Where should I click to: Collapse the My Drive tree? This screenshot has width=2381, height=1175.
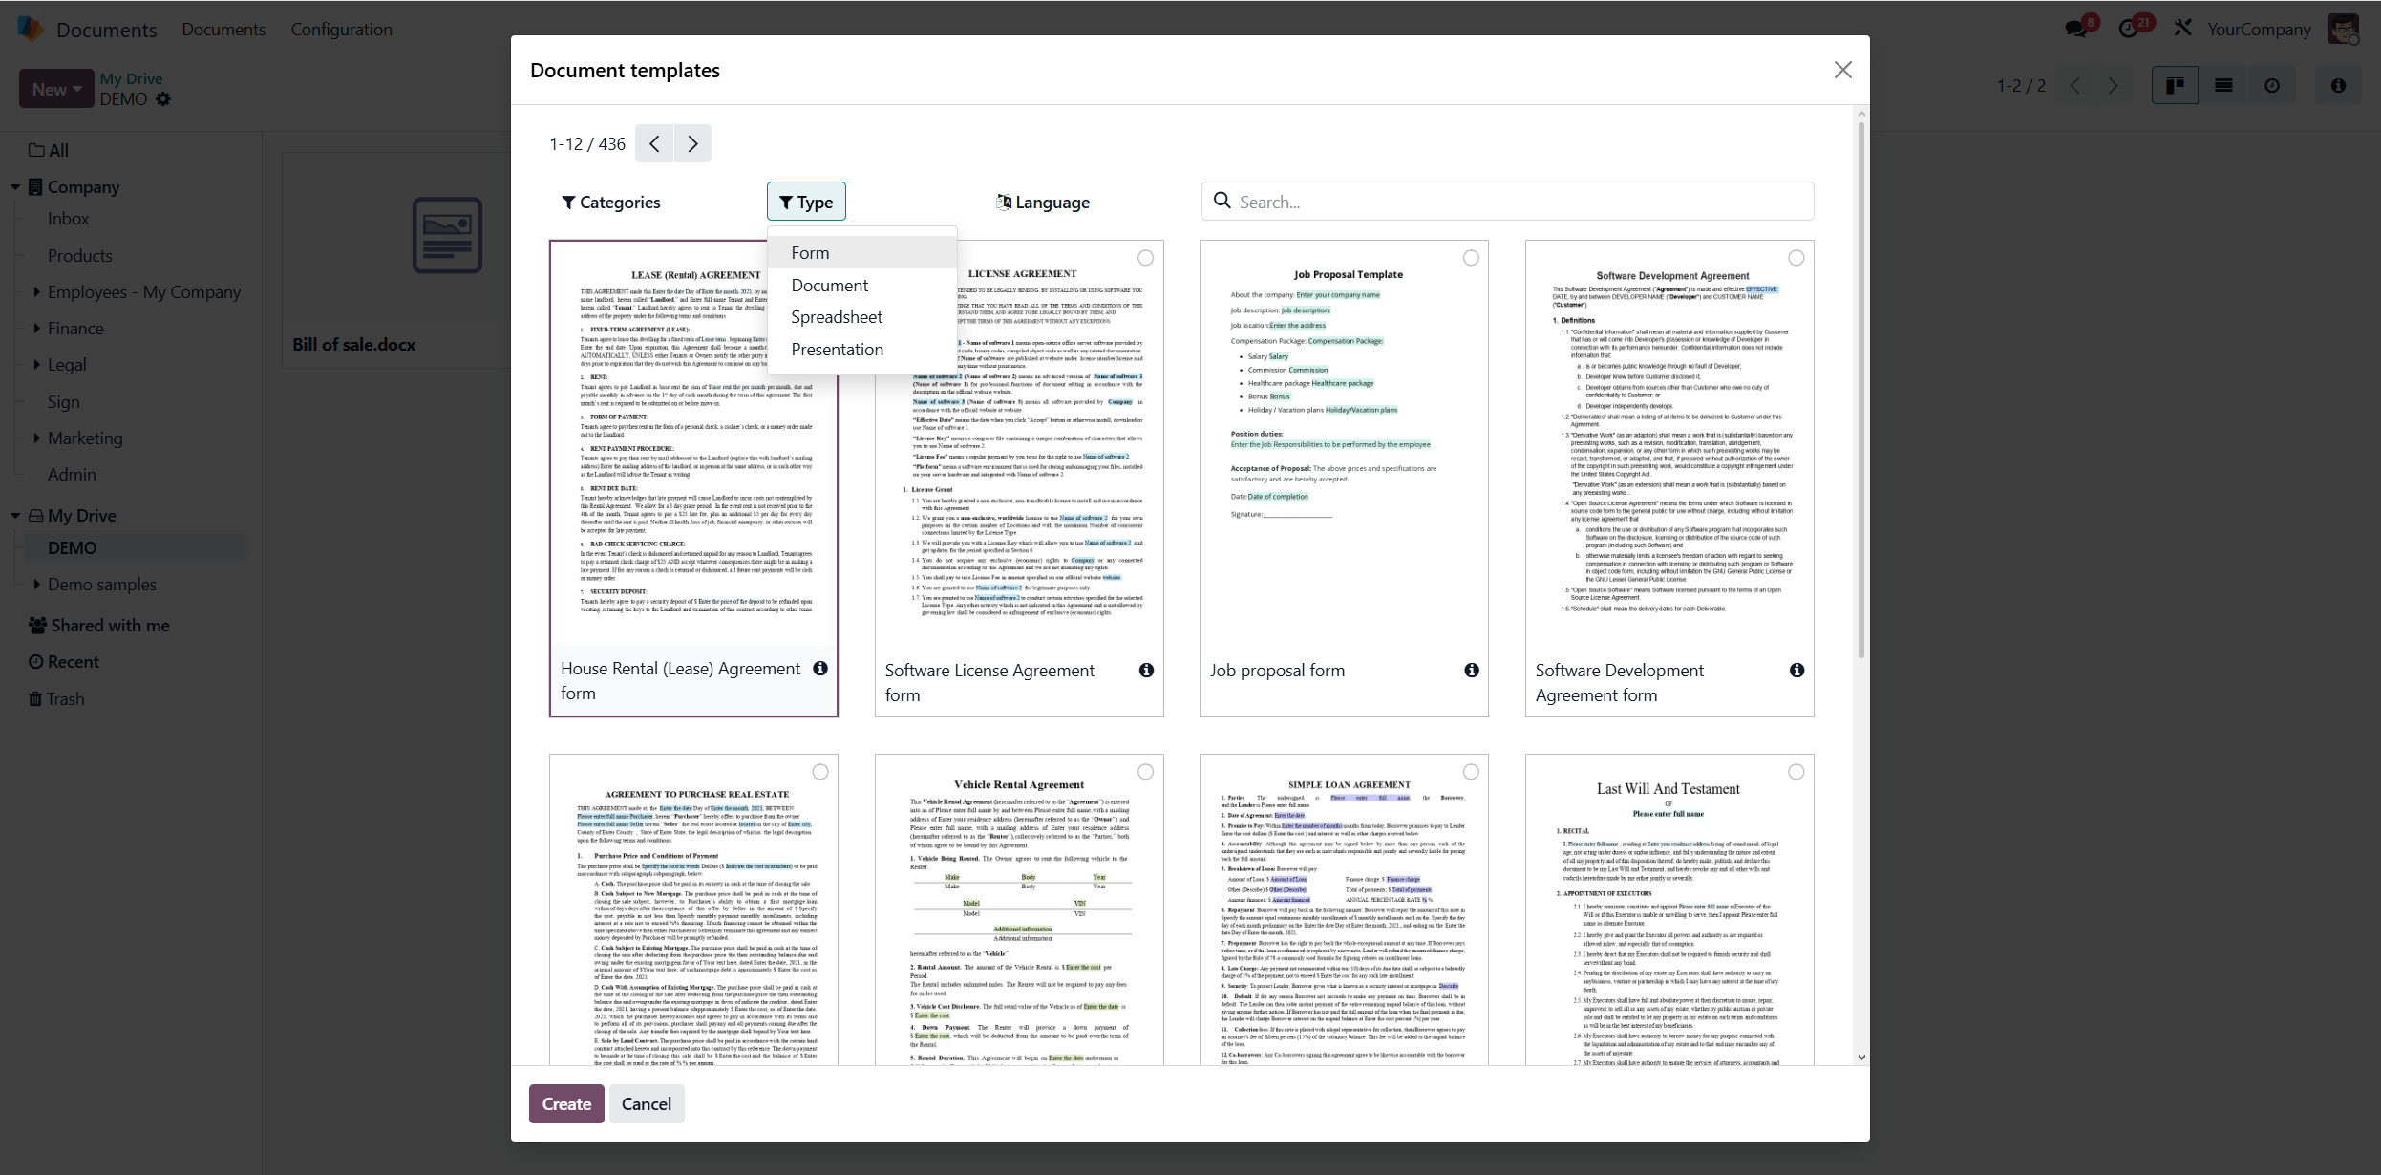point(15,516)
